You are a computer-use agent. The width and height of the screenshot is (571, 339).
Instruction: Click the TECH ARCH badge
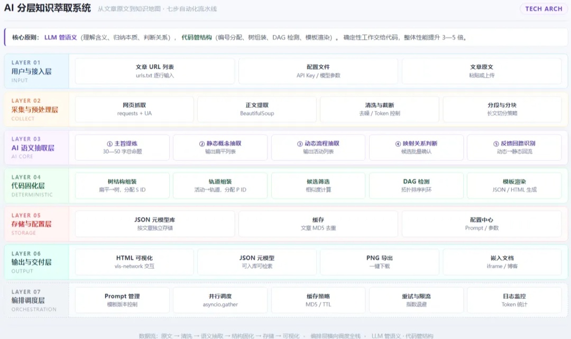point(544,9)
